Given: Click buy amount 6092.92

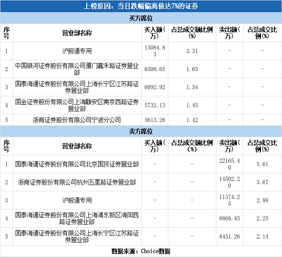Looking at the screenshot, I should click(155, 87).
